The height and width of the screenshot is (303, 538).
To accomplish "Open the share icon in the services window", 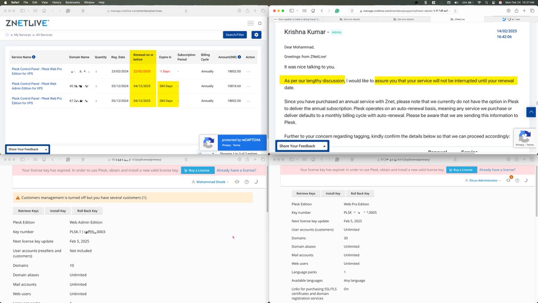I will click(x=247, y=10).
